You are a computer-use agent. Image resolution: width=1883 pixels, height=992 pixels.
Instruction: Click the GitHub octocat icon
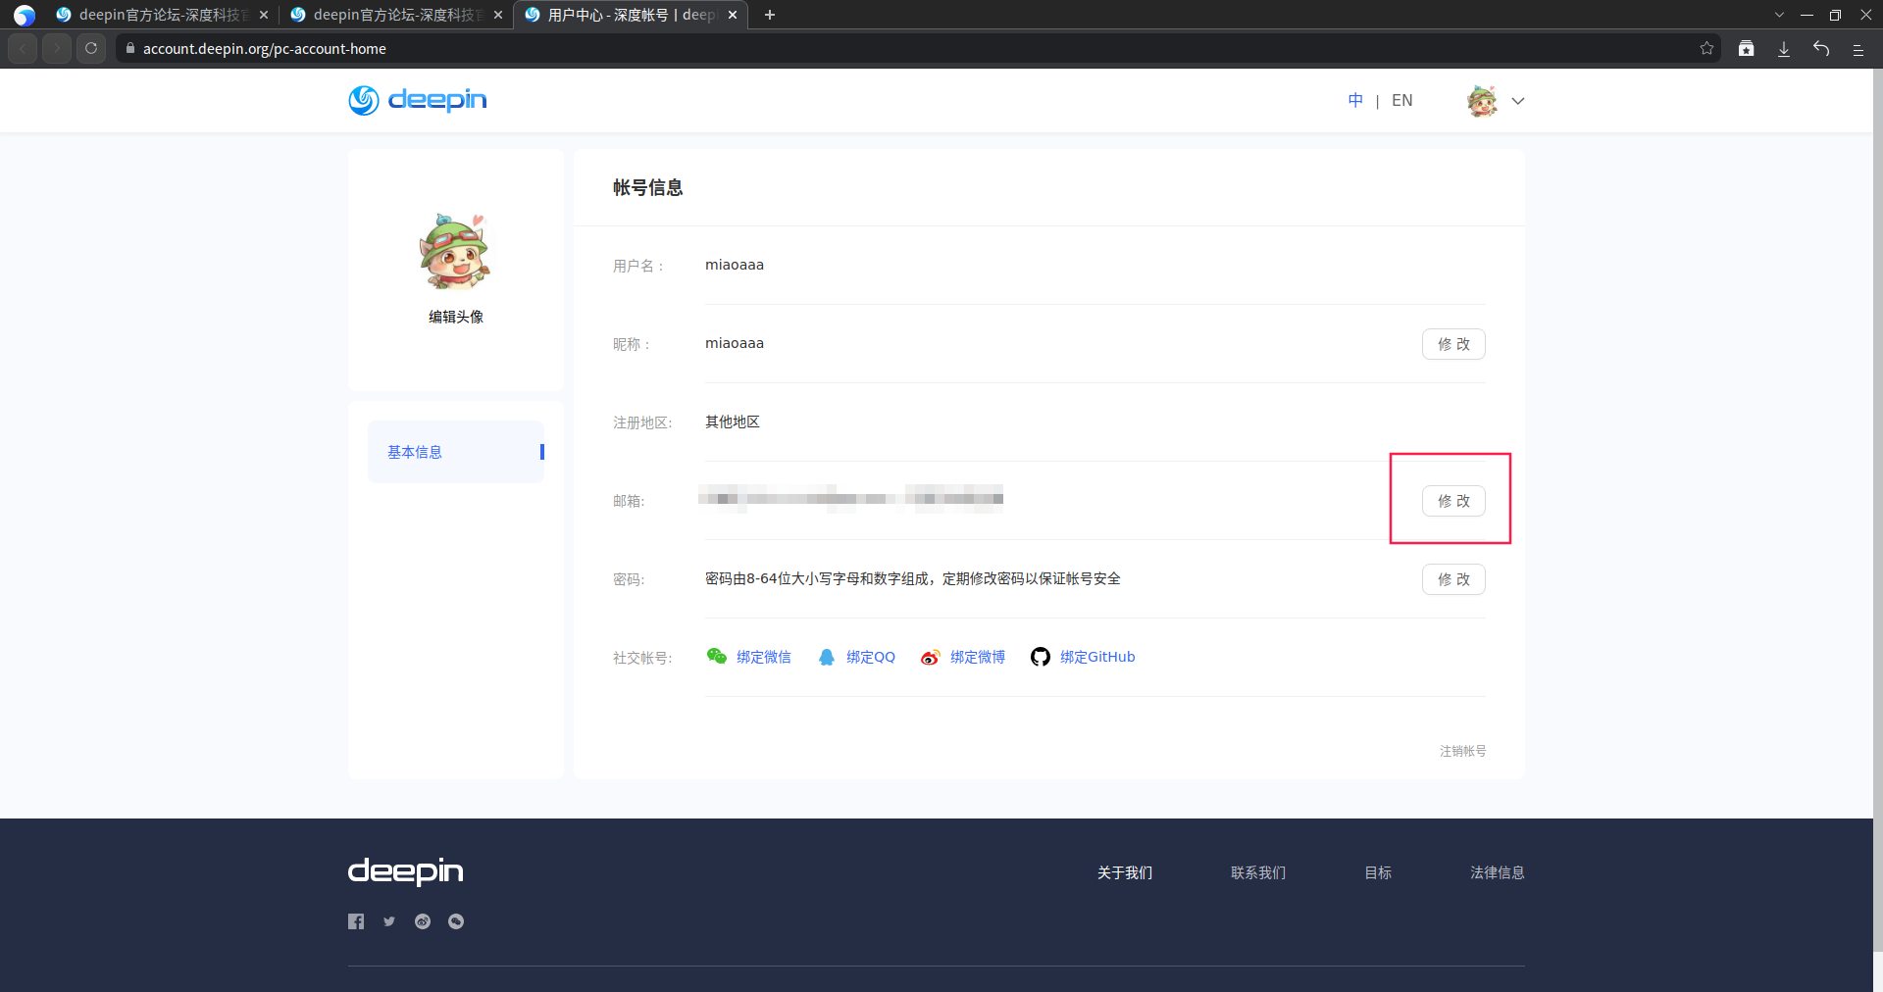click(x=1041, y=657)
